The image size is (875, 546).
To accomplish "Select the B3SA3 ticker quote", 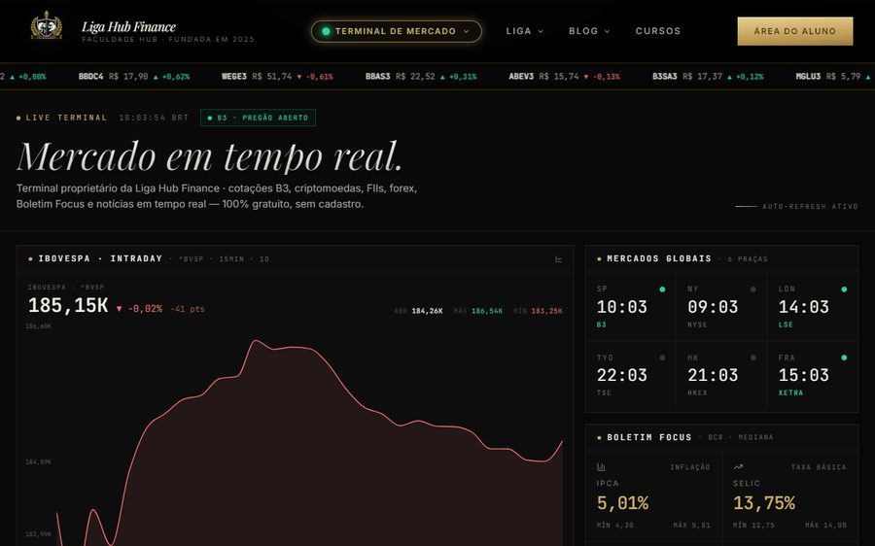I will point(708,77).
